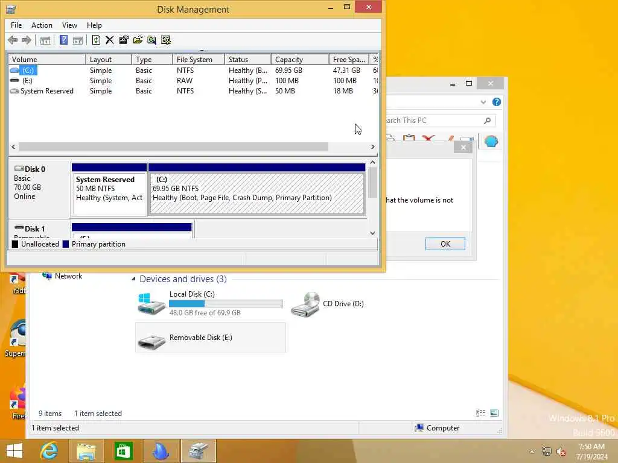Click up arrow of the disk pane scrollbar
The width and height of the screenshot is (618, 463).
[372, 162]
